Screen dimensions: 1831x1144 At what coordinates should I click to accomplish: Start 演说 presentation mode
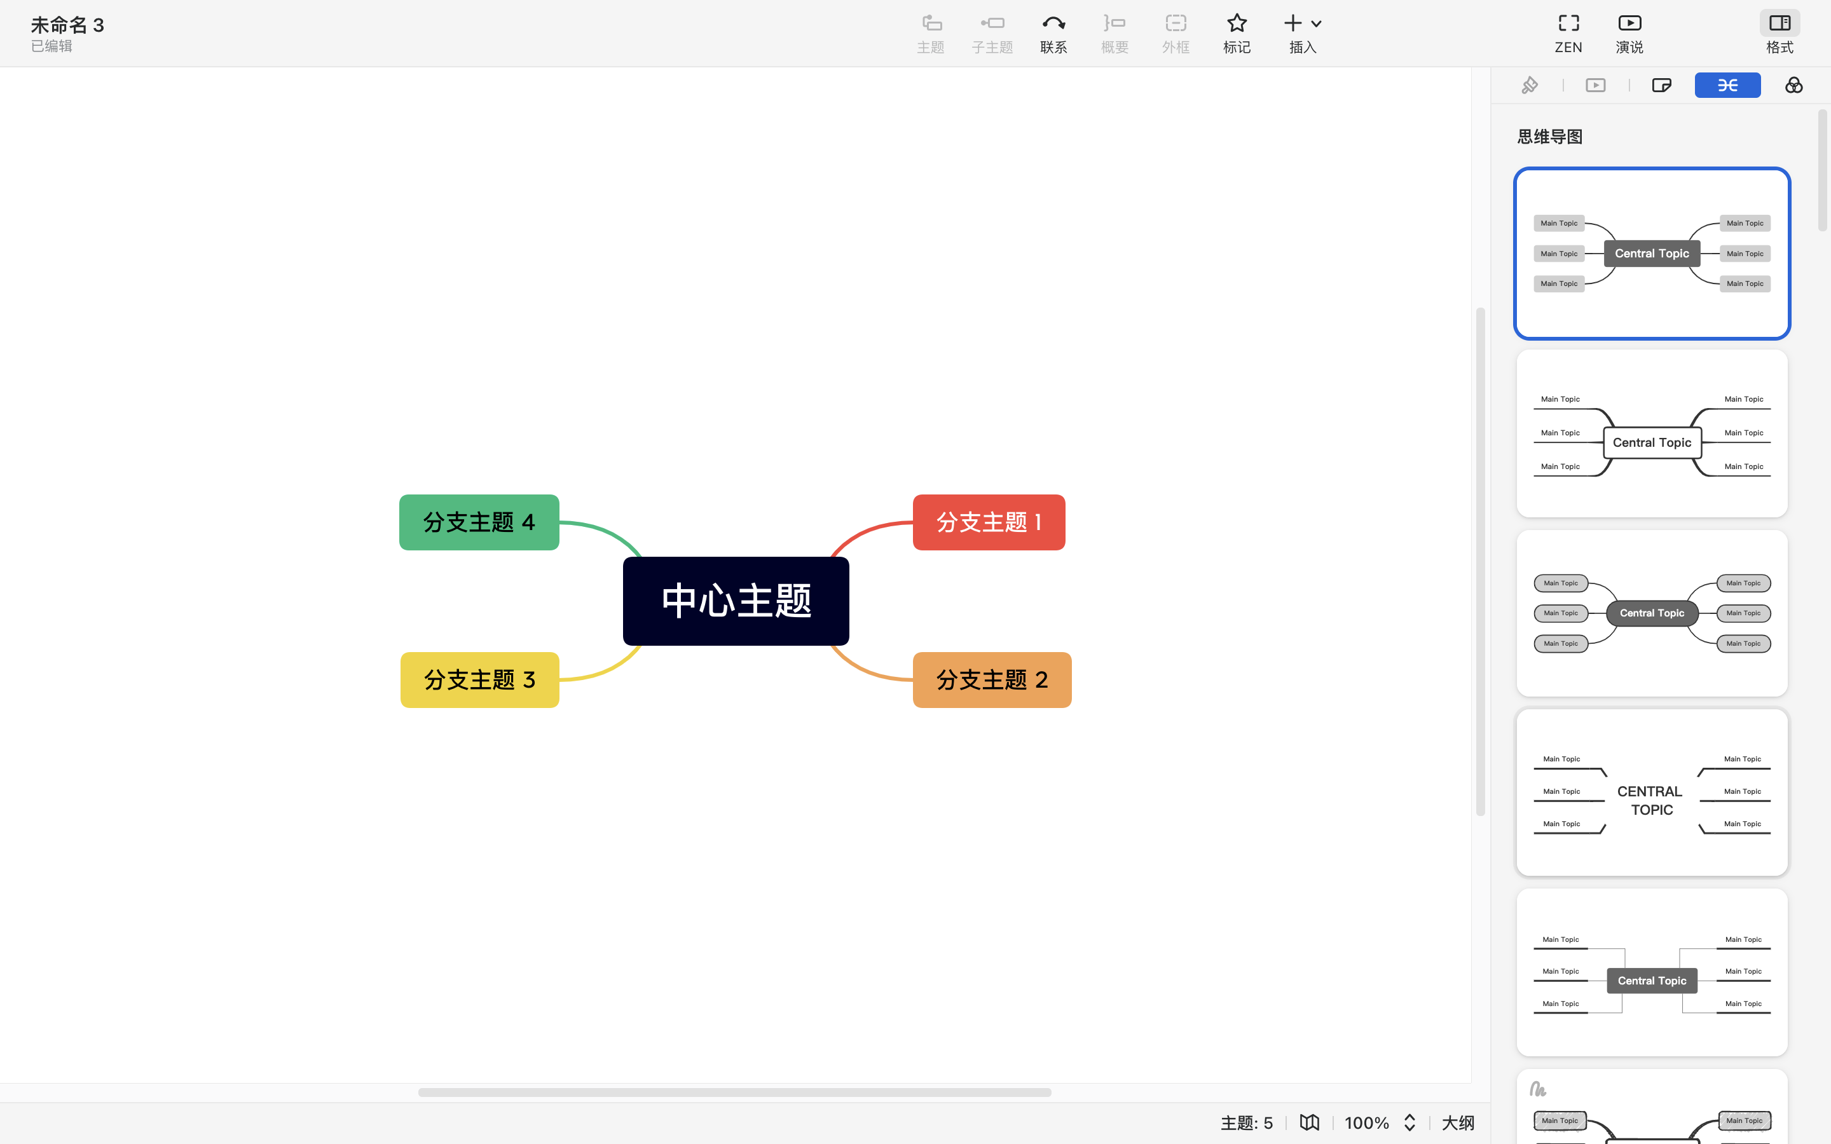click(1628, 32)
